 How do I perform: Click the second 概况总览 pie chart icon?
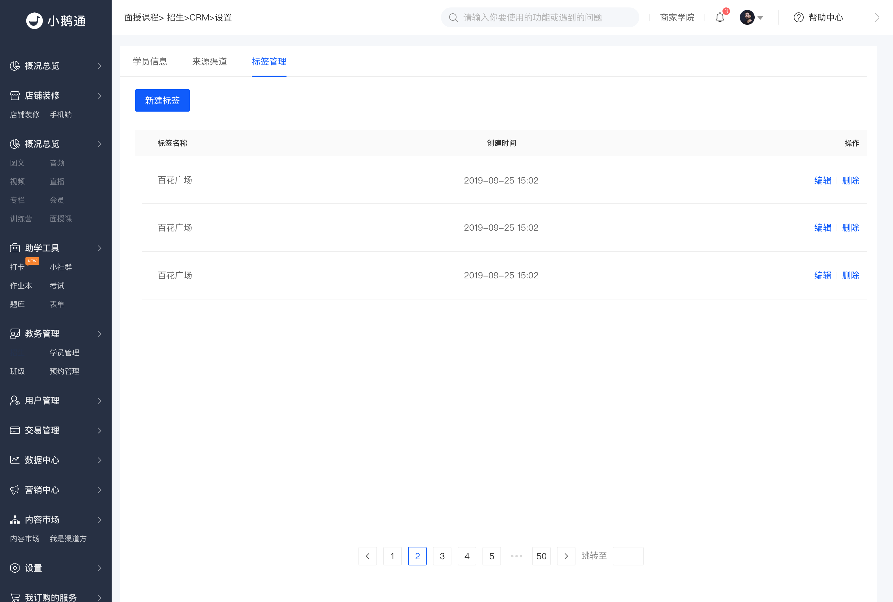coord(15,144)
